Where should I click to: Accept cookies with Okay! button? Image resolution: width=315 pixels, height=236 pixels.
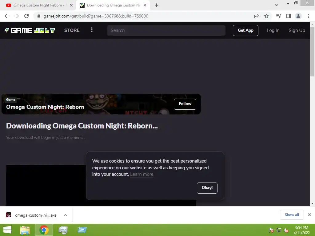pos(207,188)
